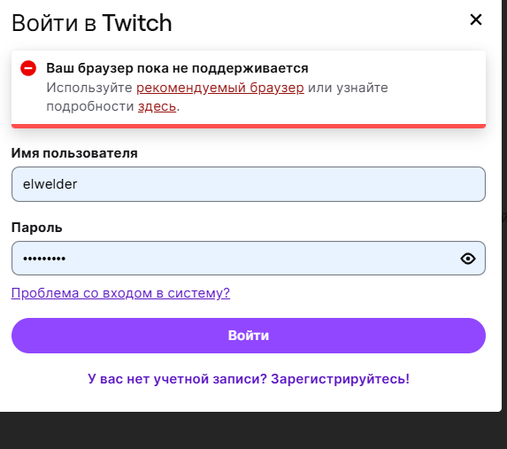
Task: Focus the Пароль password field
Action: (x=249, y=259)
